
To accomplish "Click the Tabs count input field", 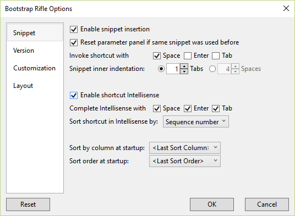I will (173, 69).
